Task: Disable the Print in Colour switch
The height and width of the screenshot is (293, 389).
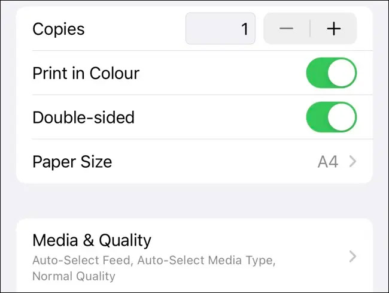Action: click(331, 73)
